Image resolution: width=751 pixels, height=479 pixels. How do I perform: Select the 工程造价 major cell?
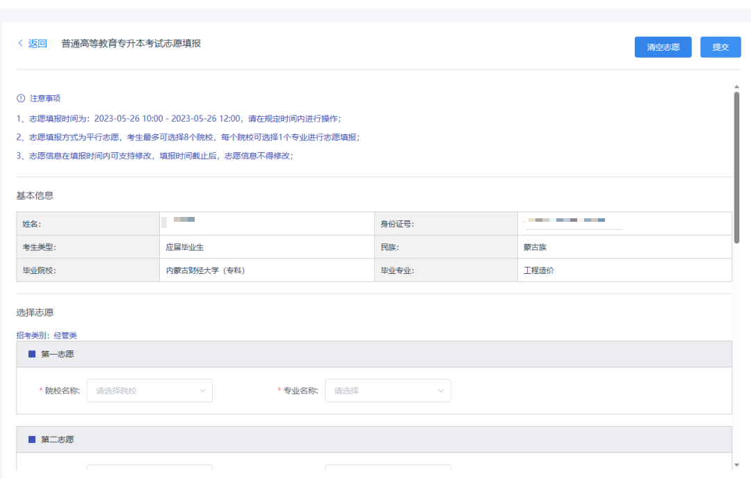pyautogui.click(x=539, y=270)
